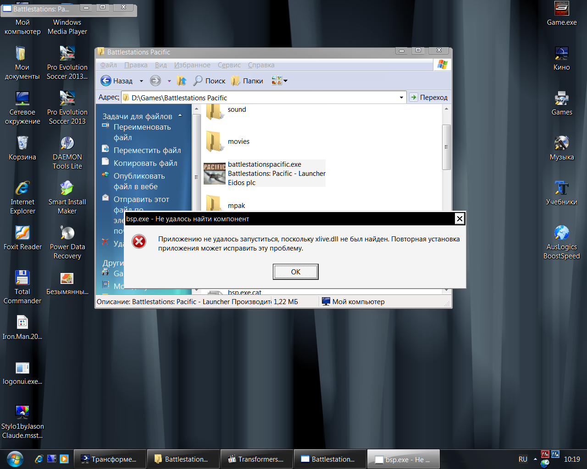Close the bsp.exe error dialog
Screen dimensions: 587x469
pyautogui.click(x=459, y=219)
